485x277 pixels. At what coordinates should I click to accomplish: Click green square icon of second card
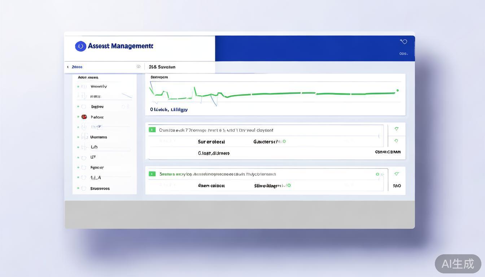(x=152, y=174)
